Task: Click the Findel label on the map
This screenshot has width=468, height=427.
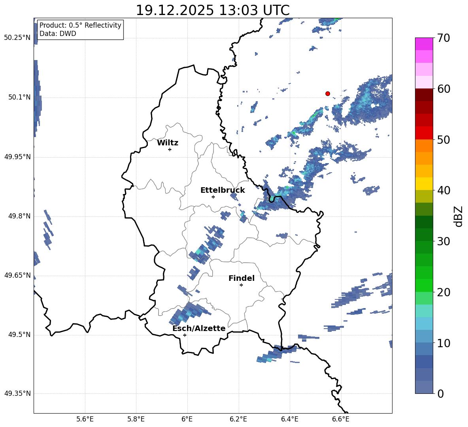Action: point(242,278)
